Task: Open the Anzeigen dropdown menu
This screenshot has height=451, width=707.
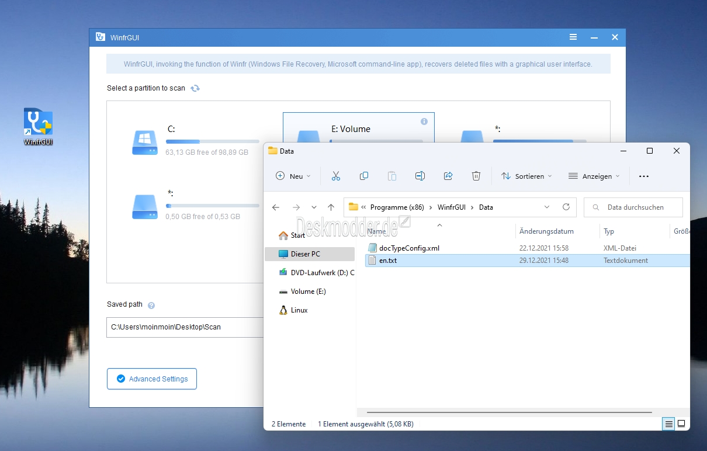Action: click(x=594, y=176)
